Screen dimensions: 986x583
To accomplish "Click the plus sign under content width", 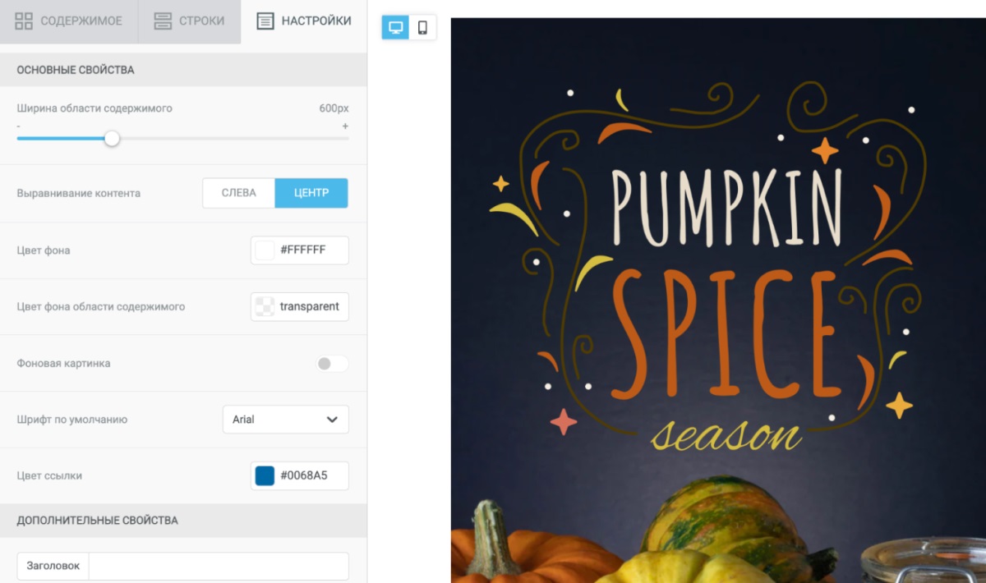I will pos(345,126).
